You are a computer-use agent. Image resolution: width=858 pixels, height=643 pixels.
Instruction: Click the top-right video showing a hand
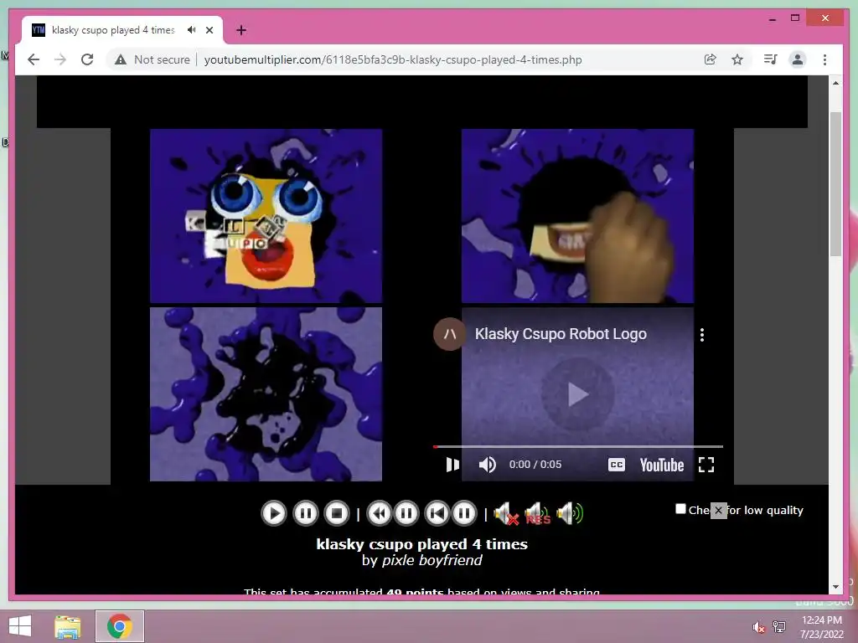tap(578, 216)
